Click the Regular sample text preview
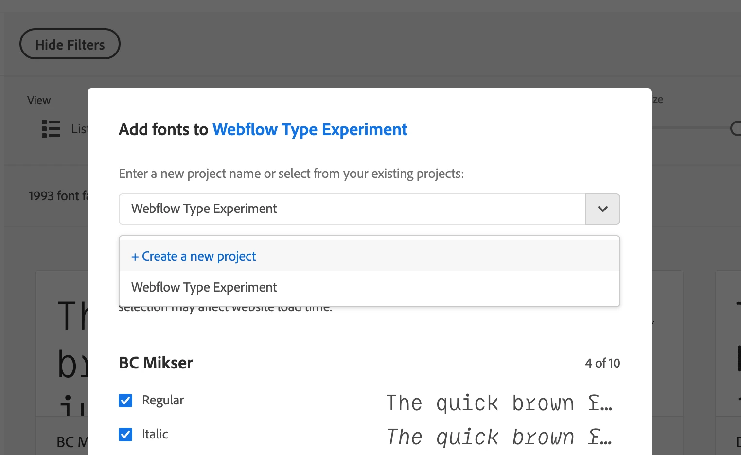The height and width of the screenshot is (455, 741). [x=499, y=403]
